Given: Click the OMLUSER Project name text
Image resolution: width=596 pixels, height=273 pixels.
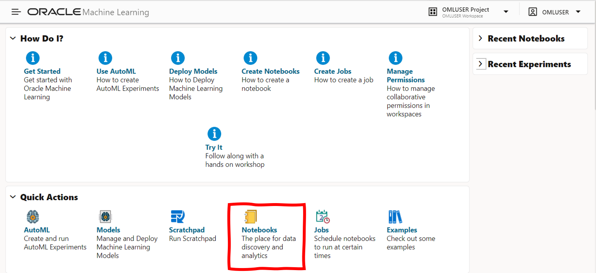Looking at the screenshot, I should click(466, 10).
